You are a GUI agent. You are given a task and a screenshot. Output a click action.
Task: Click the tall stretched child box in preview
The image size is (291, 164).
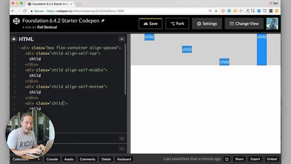tap(262, 50)
